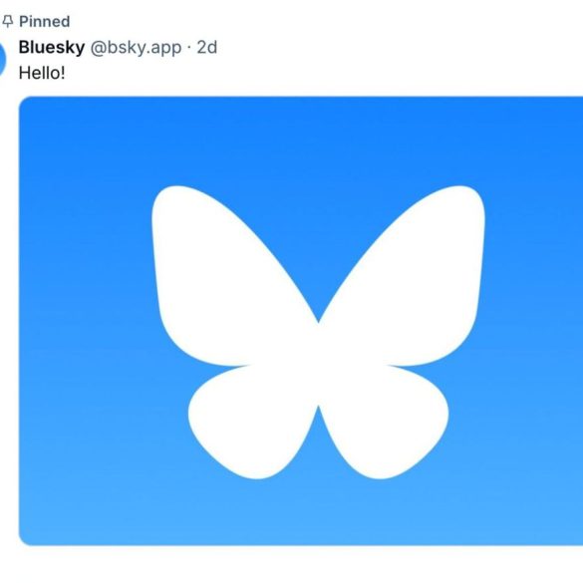Open the blue attached image preview
The width and height of the screenshot is (583, 583).
point(301,321)
